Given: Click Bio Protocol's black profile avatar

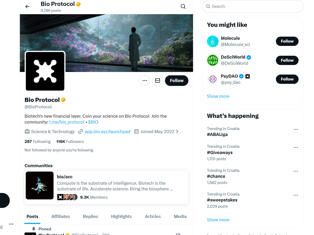Looking at the screenshot, I should point(45,71).
